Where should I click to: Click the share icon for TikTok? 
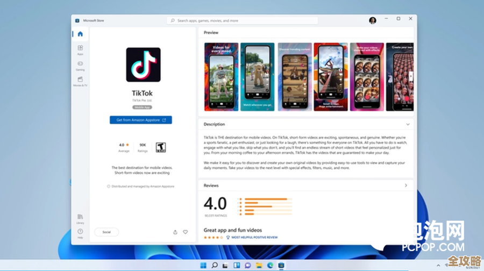tap(175, 232)
